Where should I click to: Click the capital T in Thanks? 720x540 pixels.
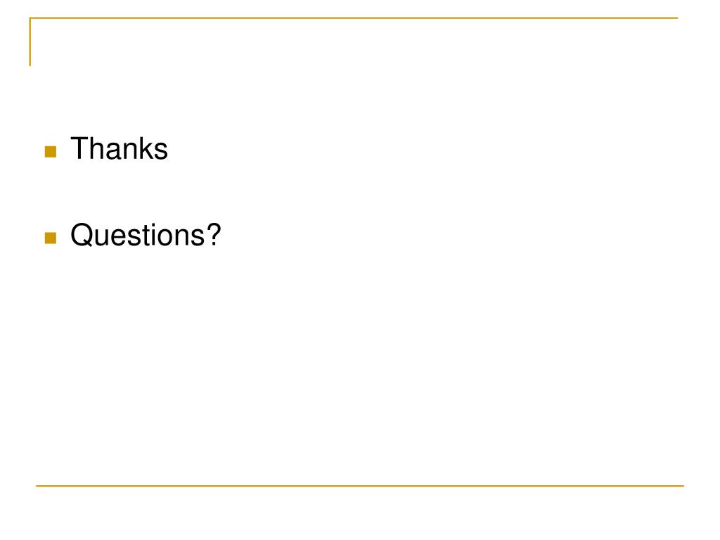[79, 148]
